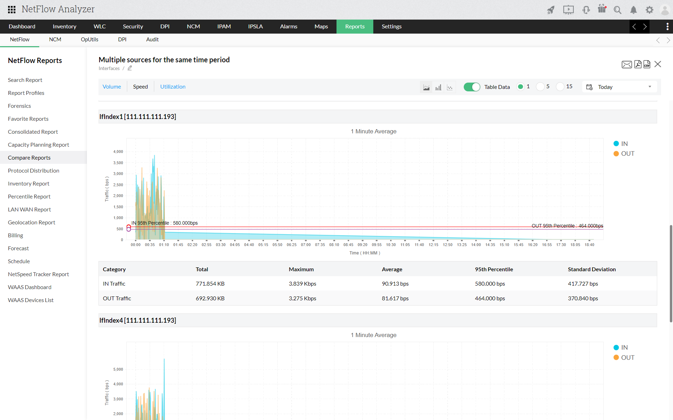Select the 15 minute average radio
The width and height of the screenshot is (673, 420).
[x=560, y=87]
